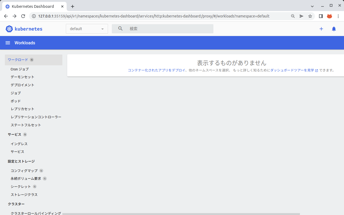Go back with the browser back arrow

click(6, 16)
